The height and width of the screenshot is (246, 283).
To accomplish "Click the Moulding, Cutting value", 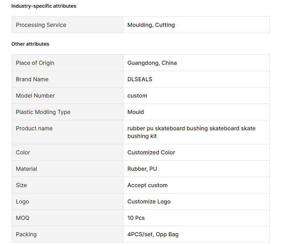I will click(x=151, y=25).
